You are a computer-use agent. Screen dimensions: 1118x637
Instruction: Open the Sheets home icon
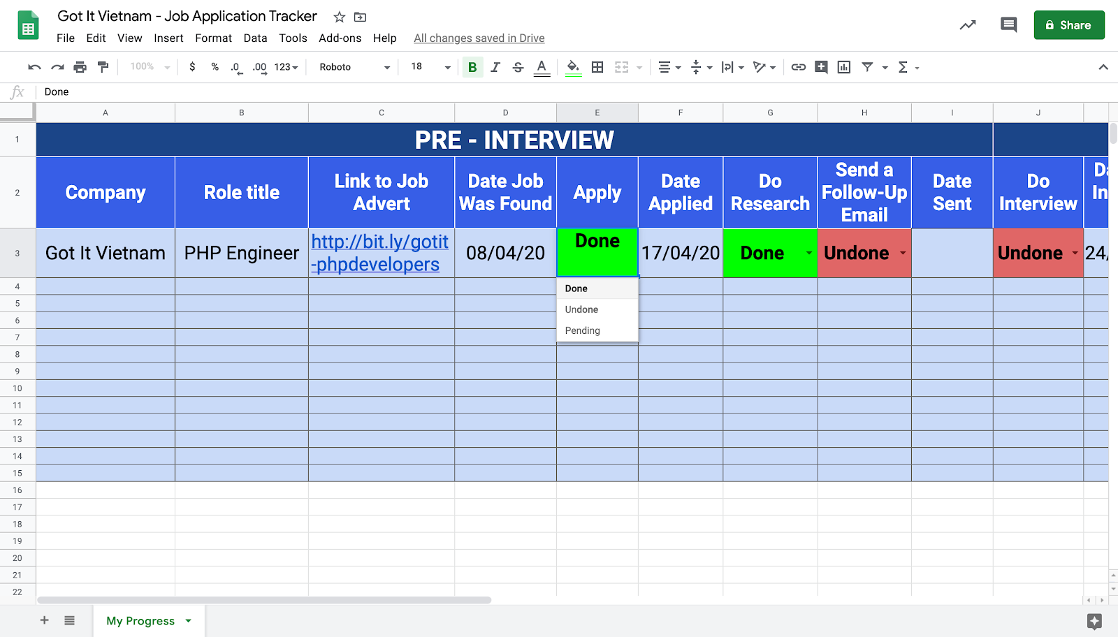(28, 26)
